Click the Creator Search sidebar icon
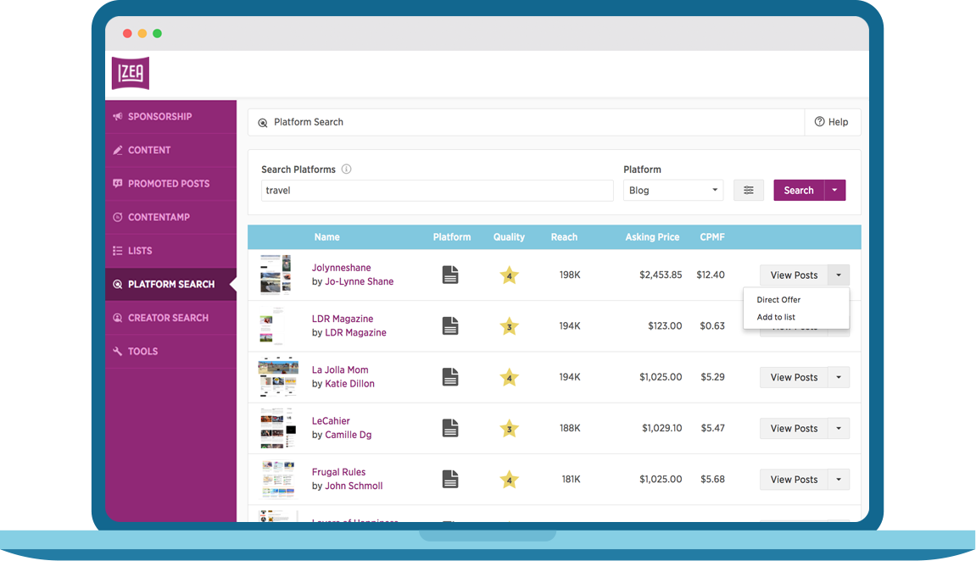 coord(118,318)
